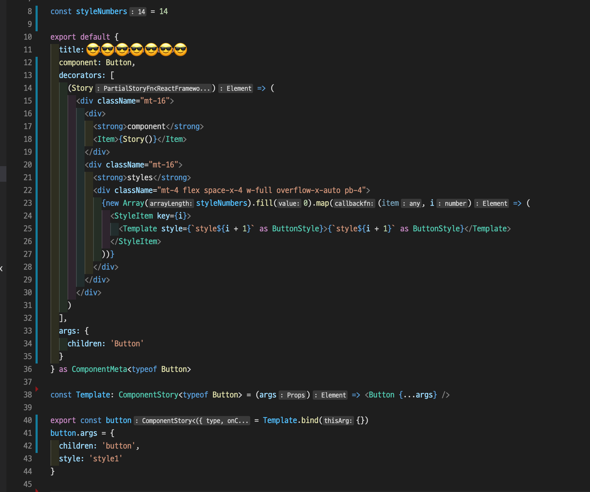Click 'decorators: [' on line 13
This screenshot has height=492, width=590.
[x=87, y=75]
